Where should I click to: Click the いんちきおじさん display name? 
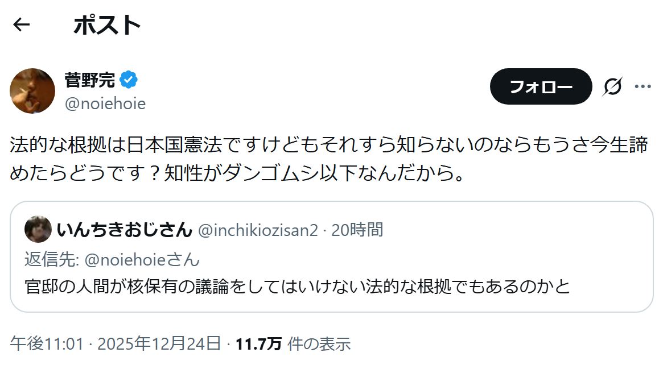point(125,230)
